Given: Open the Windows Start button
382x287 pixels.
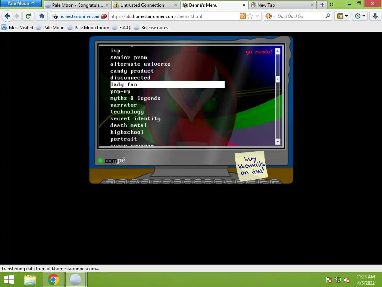Looking at the screenshot, I should tap(9, 280).
